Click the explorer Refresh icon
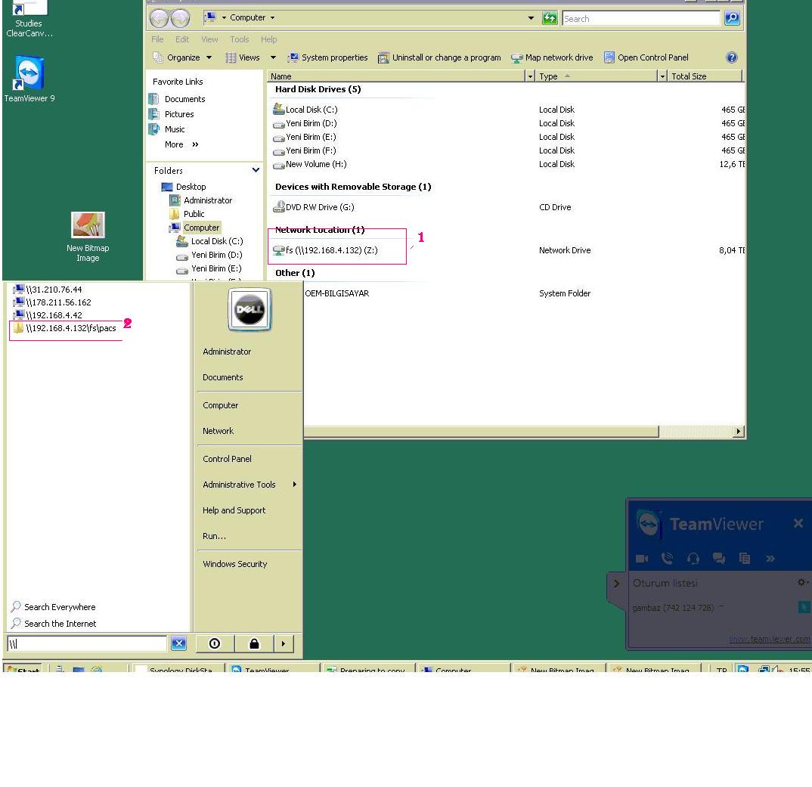The width and height of the screenshot is (812, 787). click(550, 18)
